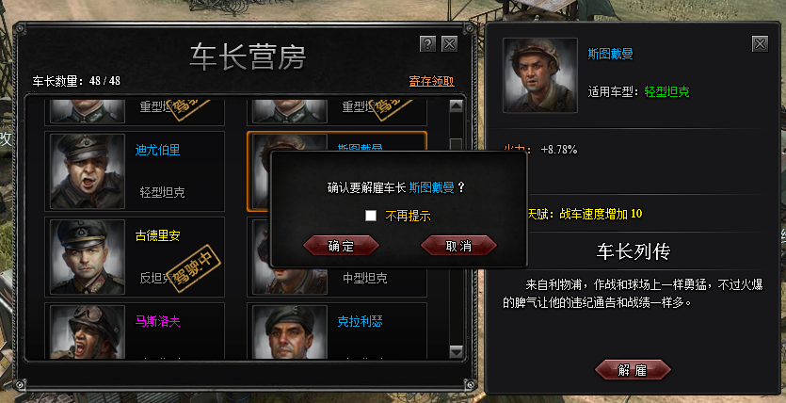Click the commander list scrollbar thumb

pos(456,143)
